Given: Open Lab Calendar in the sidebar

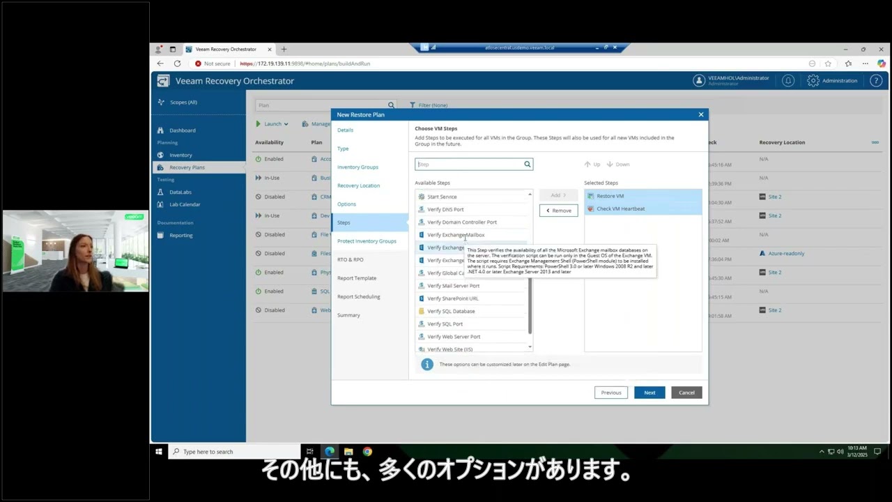Looking at the screenshot, I should click(x=185, y=204).
